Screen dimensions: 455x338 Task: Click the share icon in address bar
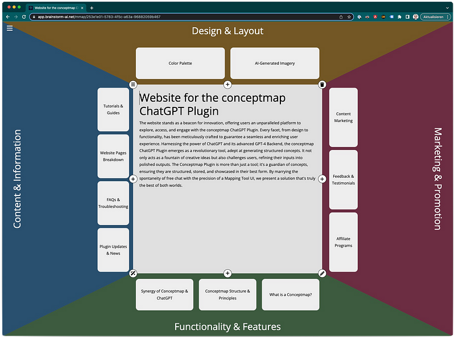point(341,17)
